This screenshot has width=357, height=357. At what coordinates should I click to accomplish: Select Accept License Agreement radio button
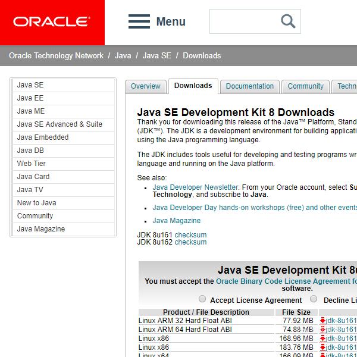202,299
